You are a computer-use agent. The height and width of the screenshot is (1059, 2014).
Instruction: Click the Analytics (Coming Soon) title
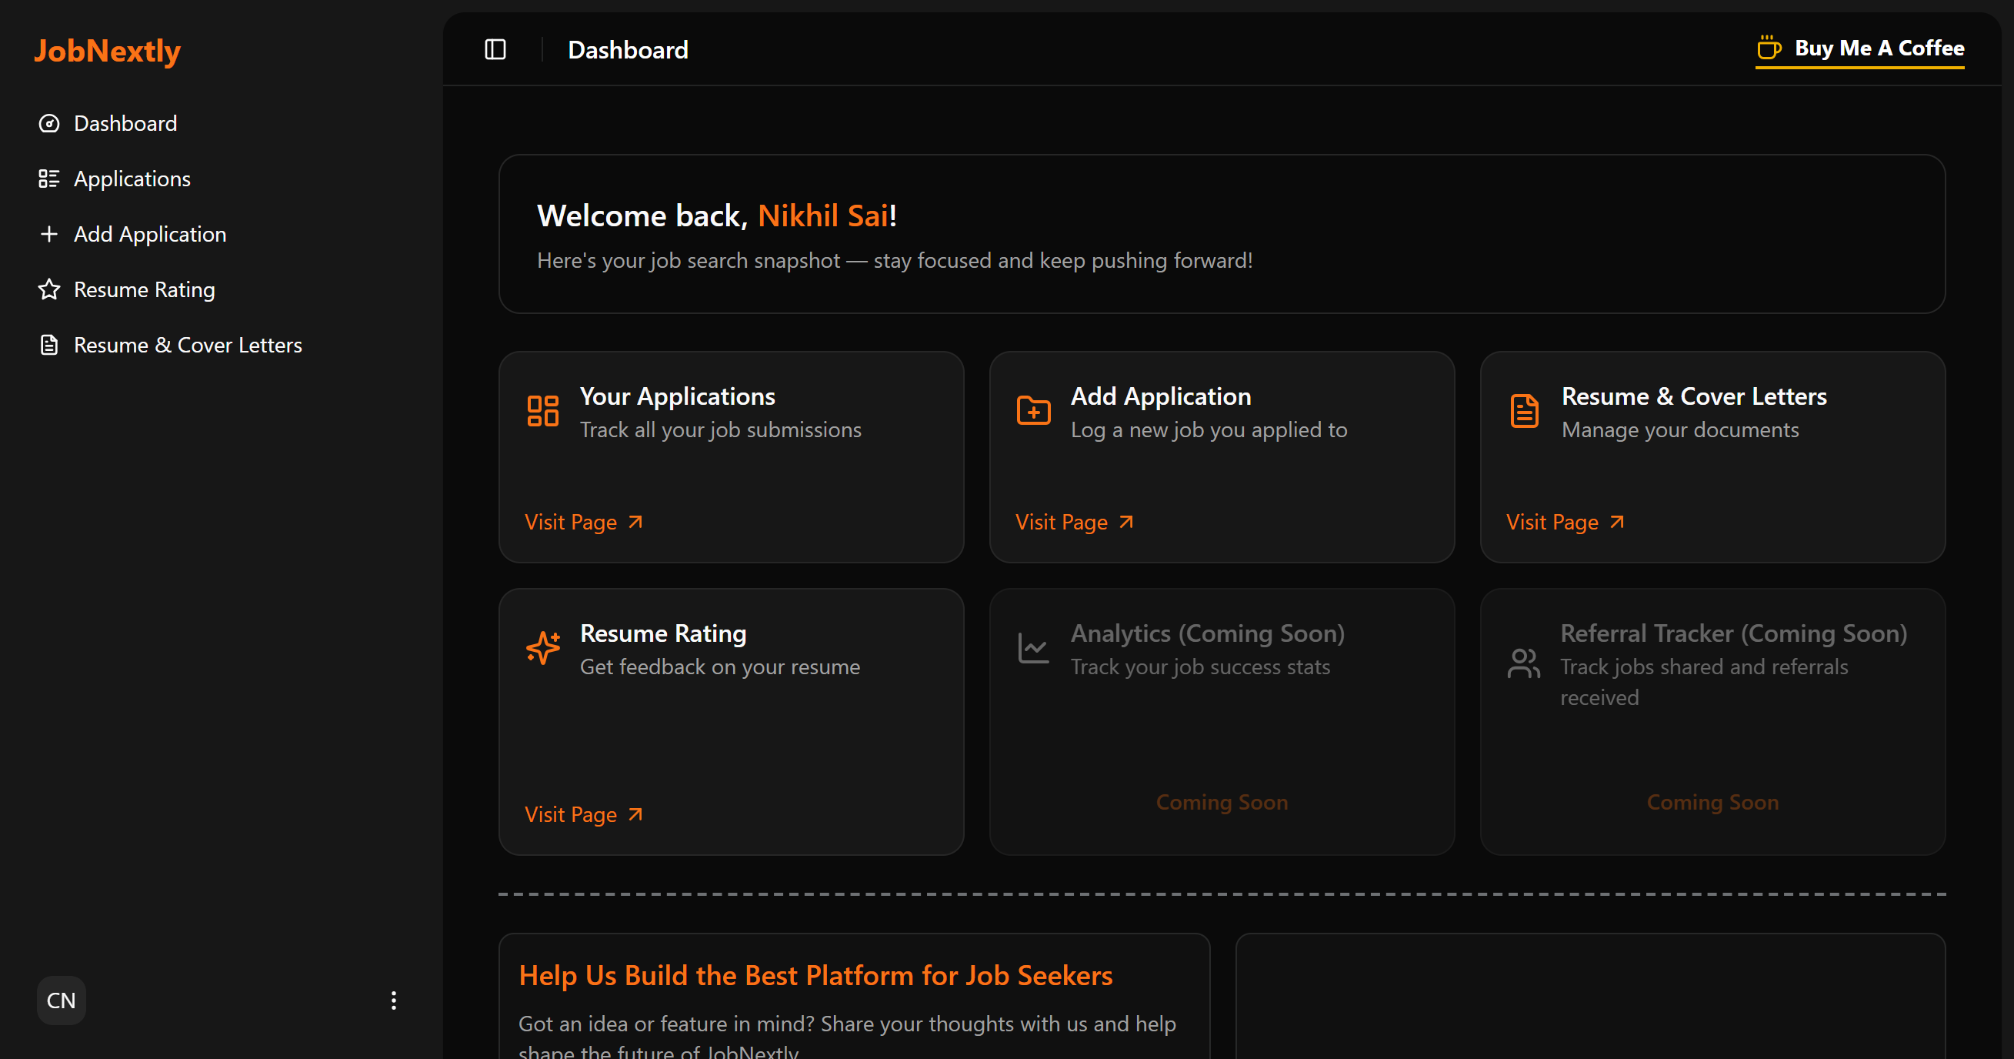click(1208, 633)
